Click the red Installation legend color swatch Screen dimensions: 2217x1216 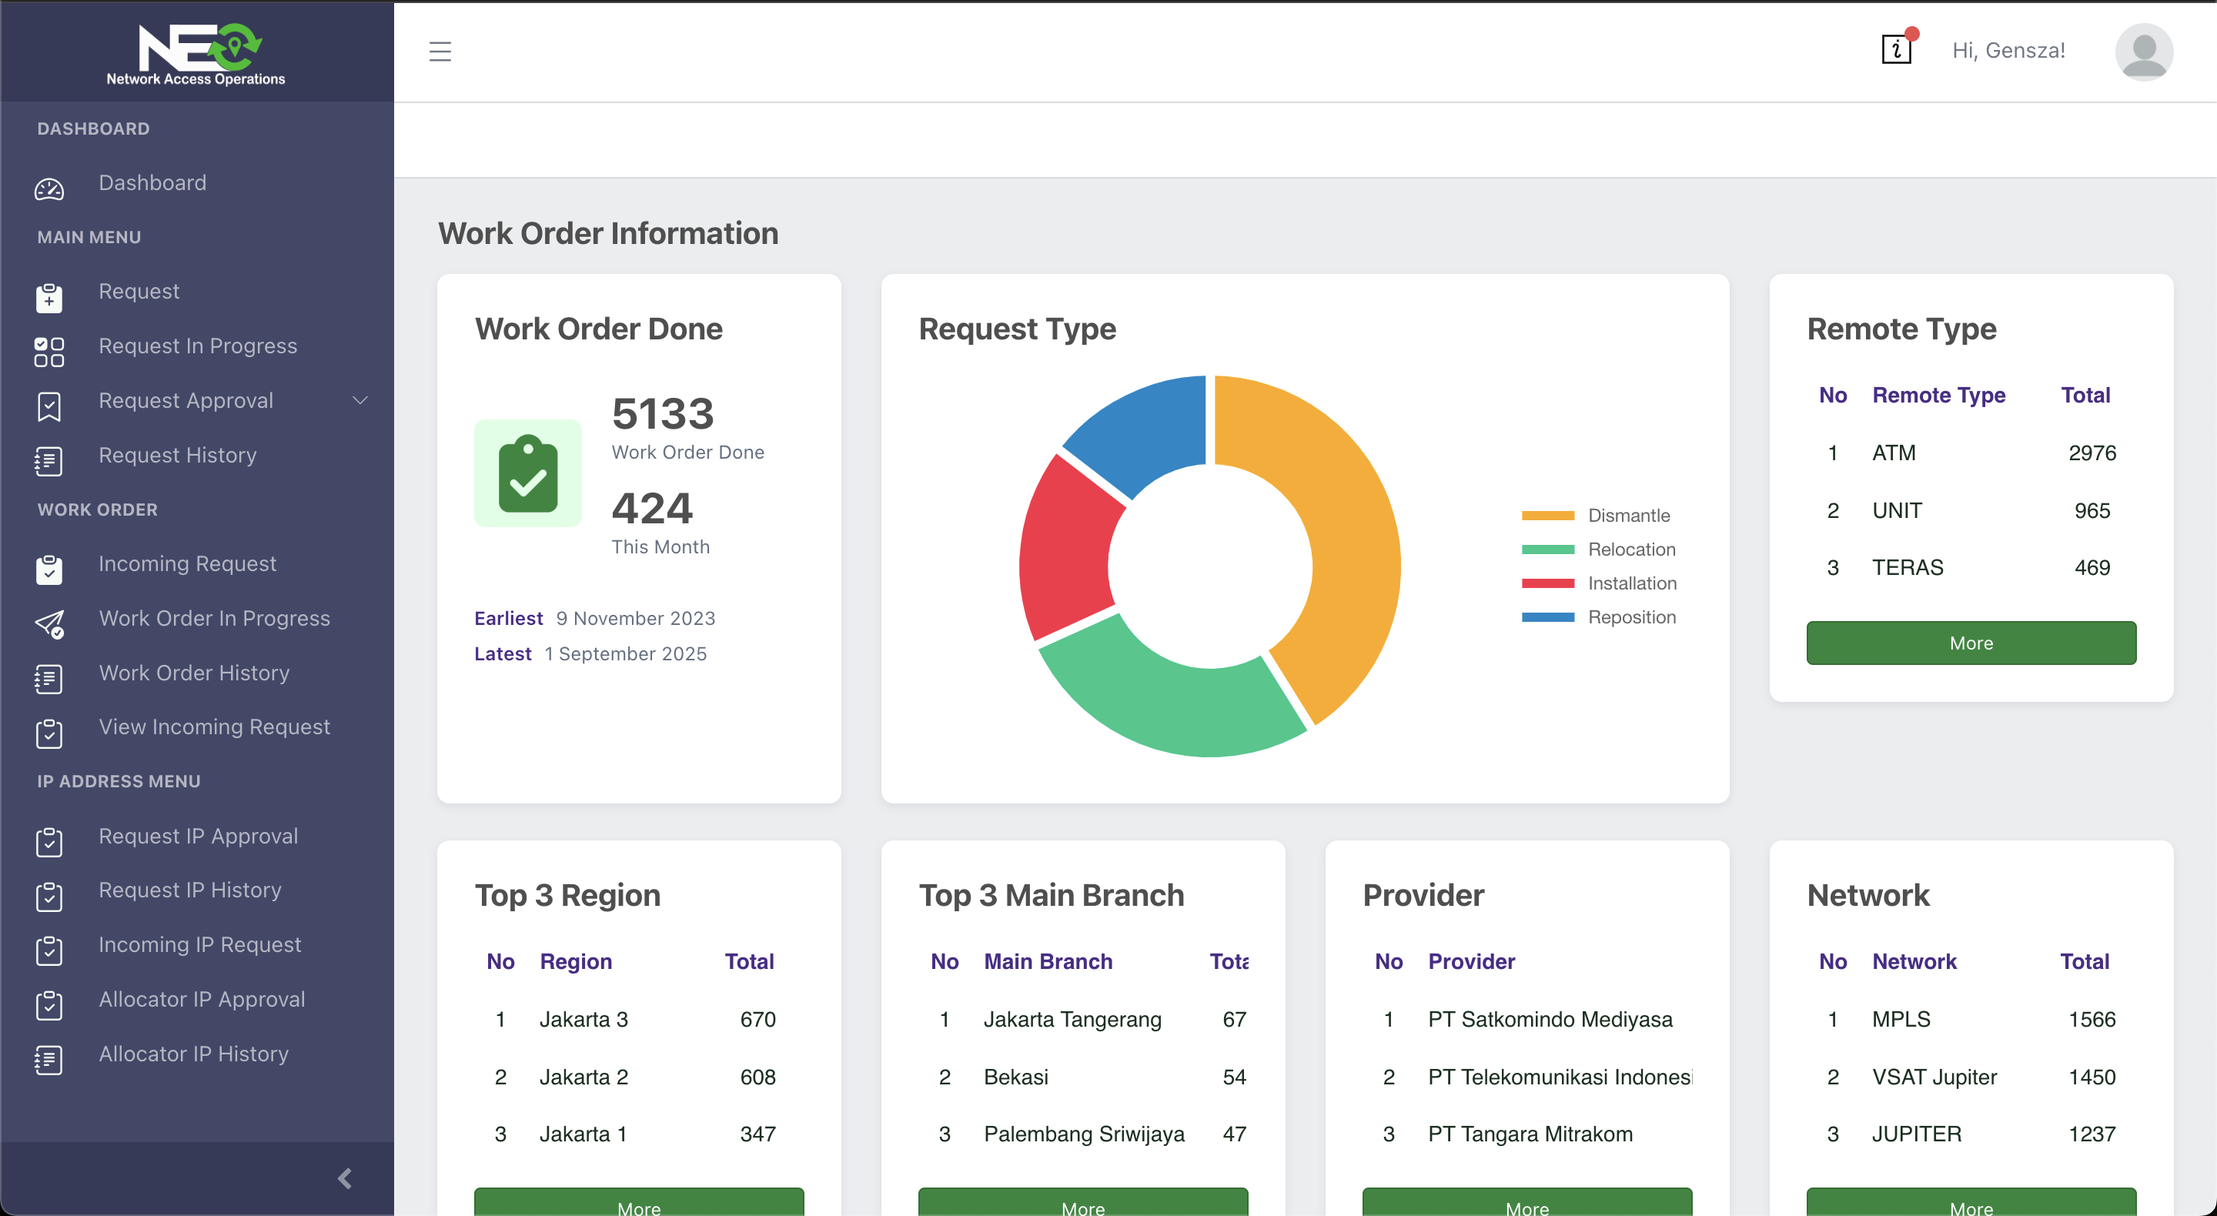pos(1547,583)
